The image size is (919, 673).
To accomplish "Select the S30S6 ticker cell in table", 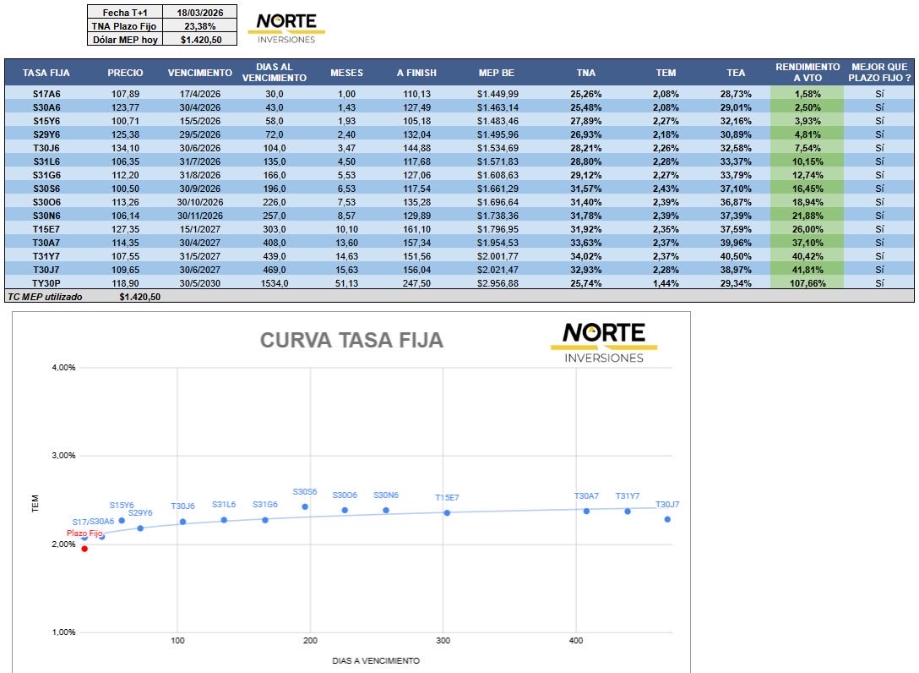I will (x=46, y=189).
